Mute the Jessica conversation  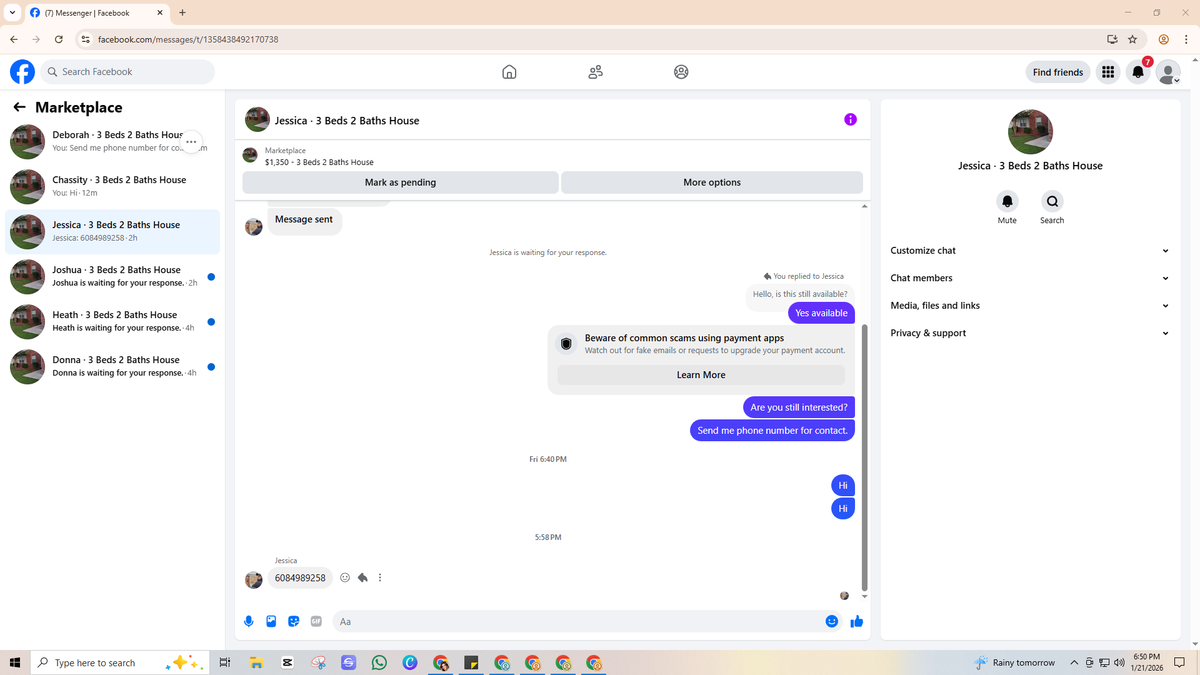coord(1007,202)
